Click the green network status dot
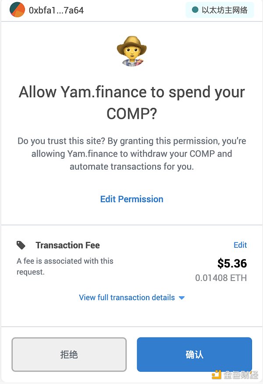Viewport: 263px width, 384px height. [x=195, y=10]
